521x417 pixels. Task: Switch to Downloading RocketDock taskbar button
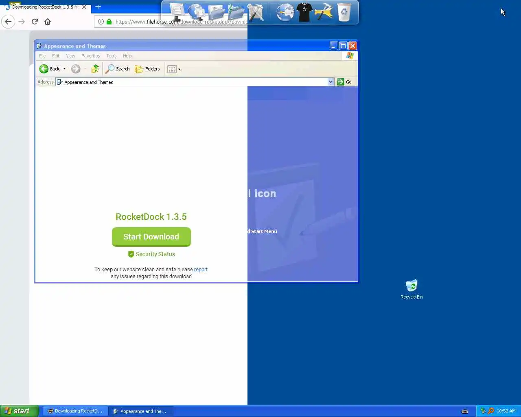[x=75, y=411]
